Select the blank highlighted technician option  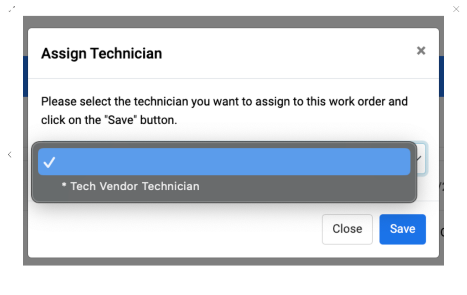pyautogui.click(x=224, y=162)
